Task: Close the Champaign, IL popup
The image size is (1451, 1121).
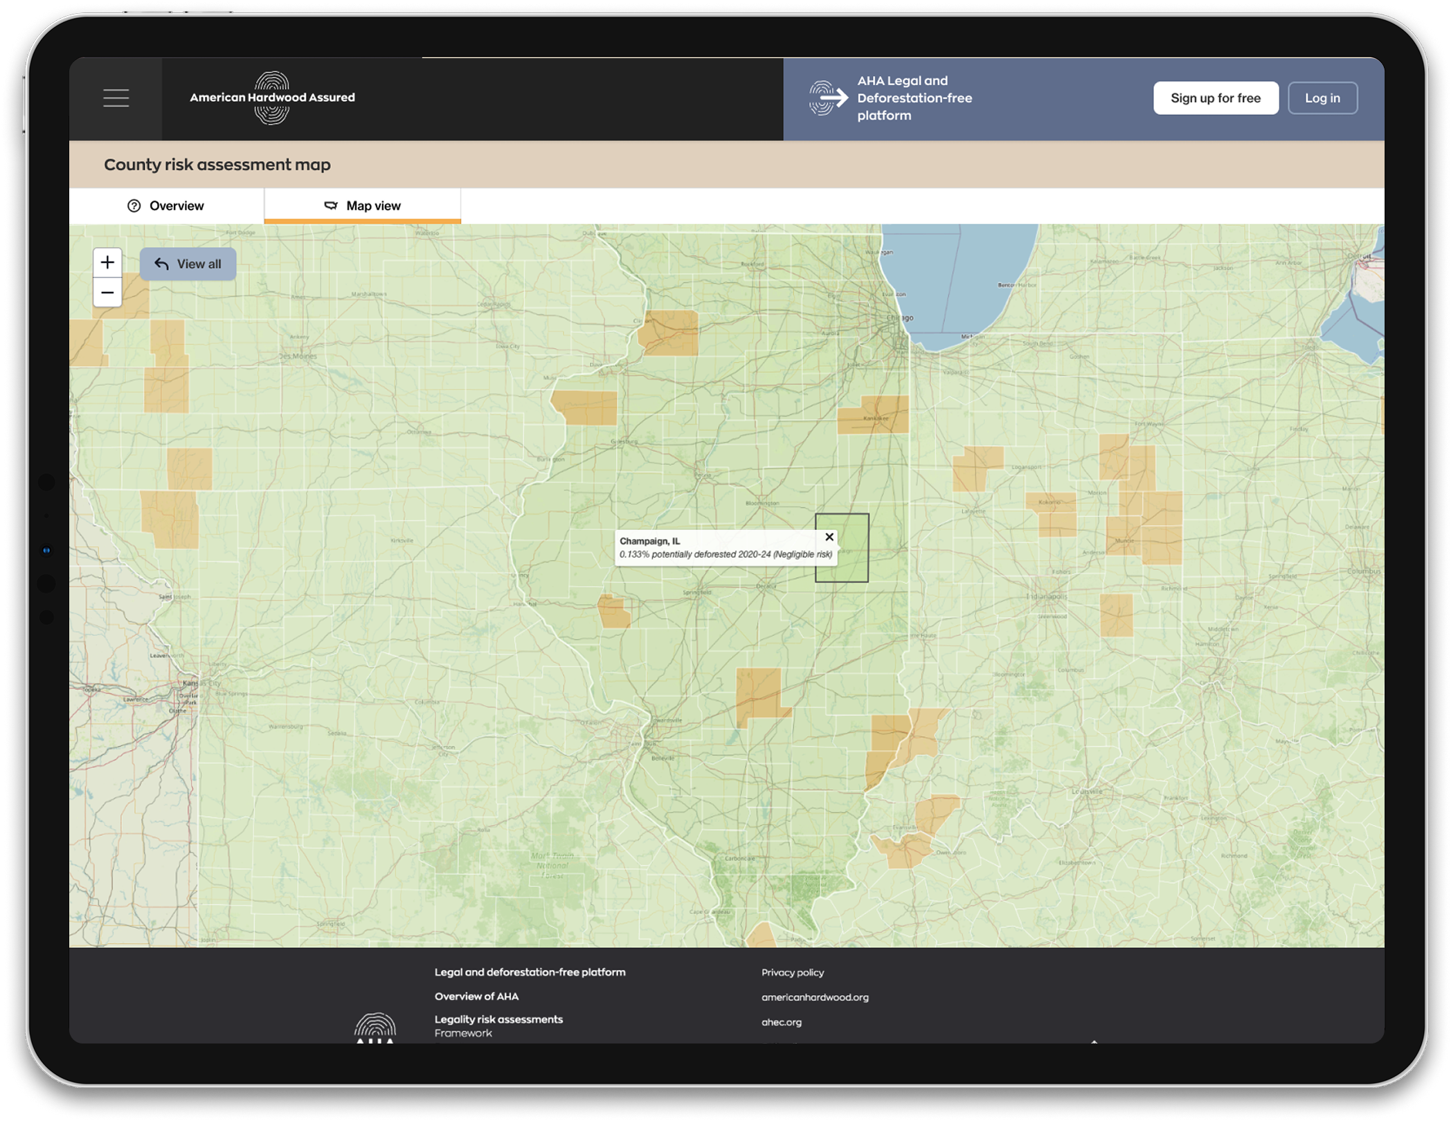Action: point(829,537)
